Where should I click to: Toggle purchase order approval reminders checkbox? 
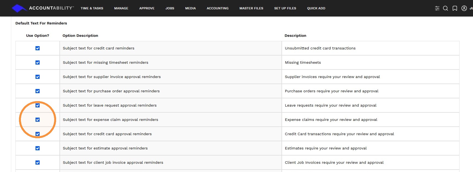(x=37, y=91)
